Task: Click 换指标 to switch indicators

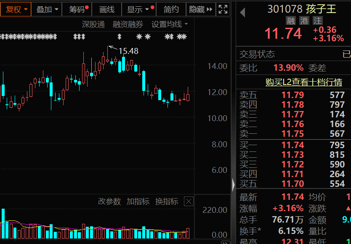Action: tap(166, 201)
